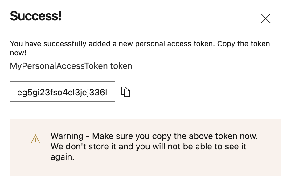The width and height of the screenshot is (291, 190).
Task: Click the warning message text about copying the token
Action: pos(154,147)
